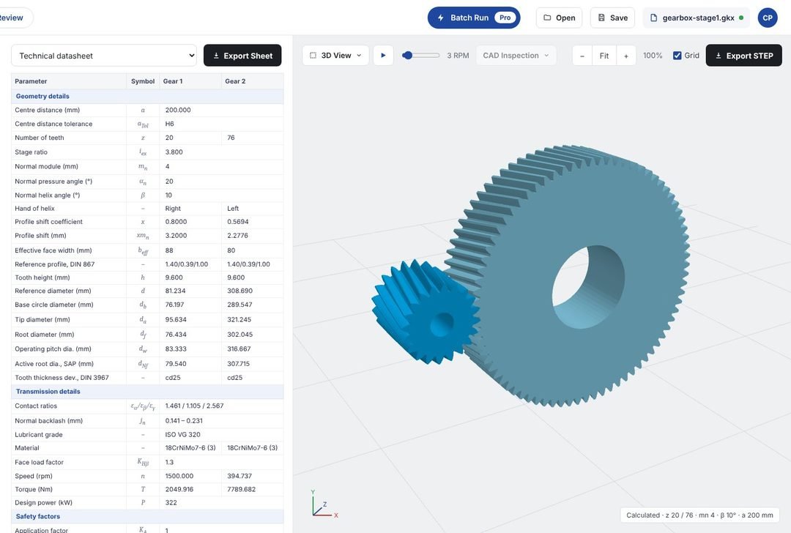Click the lubricant grade ISO VG 320

click(182, 435)
